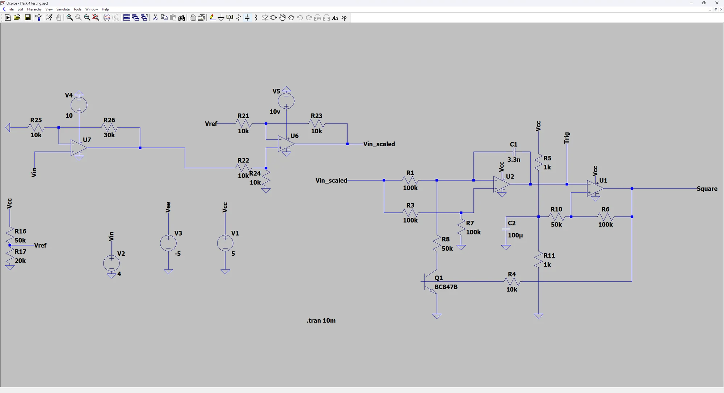Click the U2 op-amp symbol

[502, 185]
